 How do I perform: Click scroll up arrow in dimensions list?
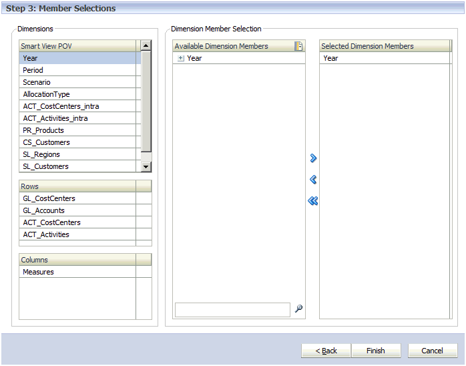click(146, 45)
